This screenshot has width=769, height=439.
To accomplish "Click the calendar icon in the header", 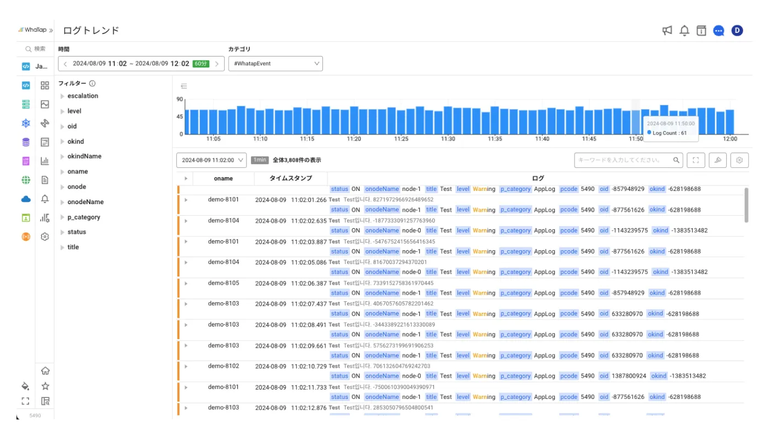I will (701, 31).
